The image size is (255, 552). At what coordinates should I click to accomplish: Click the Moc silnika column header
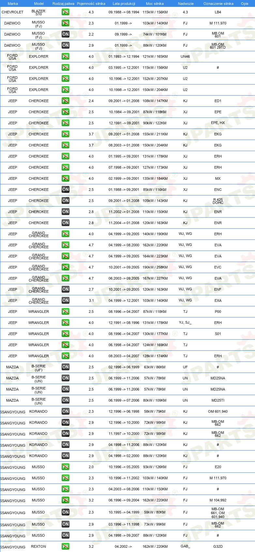(x=155, y=4)
